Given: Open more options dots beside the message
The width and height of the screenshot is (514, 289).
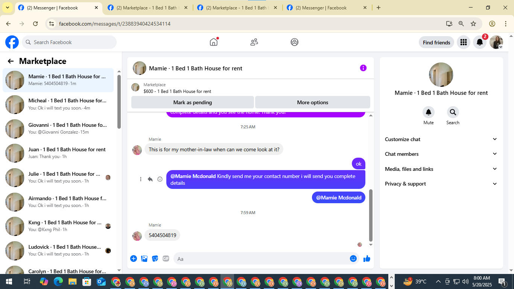Looking at the screenshot, I should [141, 179].
